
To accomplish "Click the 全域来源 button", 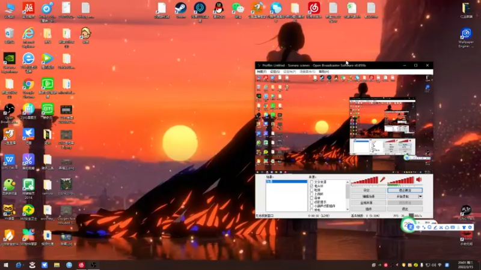I will pos(369,203).
